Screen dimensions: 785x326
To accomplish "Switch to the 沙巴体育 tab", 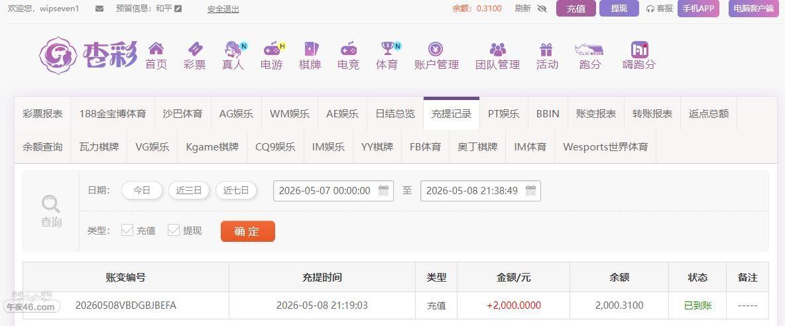I will click(183, 113).
